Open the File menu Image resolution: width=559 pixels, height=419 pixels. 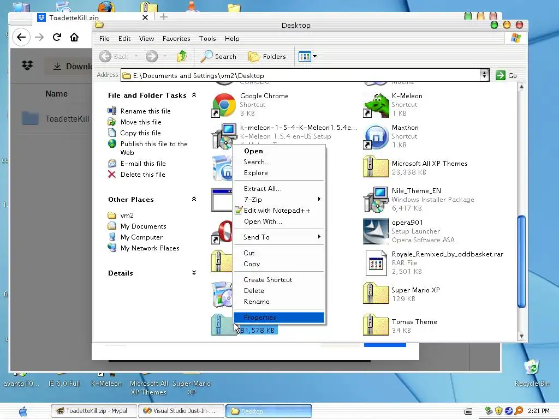[x=104, y=39]
